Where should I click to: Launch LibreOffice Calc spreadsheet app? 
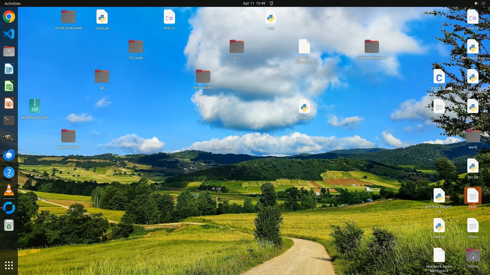coord(9,86)
